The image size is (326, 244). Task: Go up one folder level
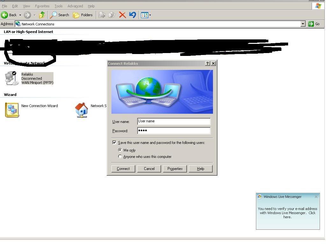click(x=42, y=15)
